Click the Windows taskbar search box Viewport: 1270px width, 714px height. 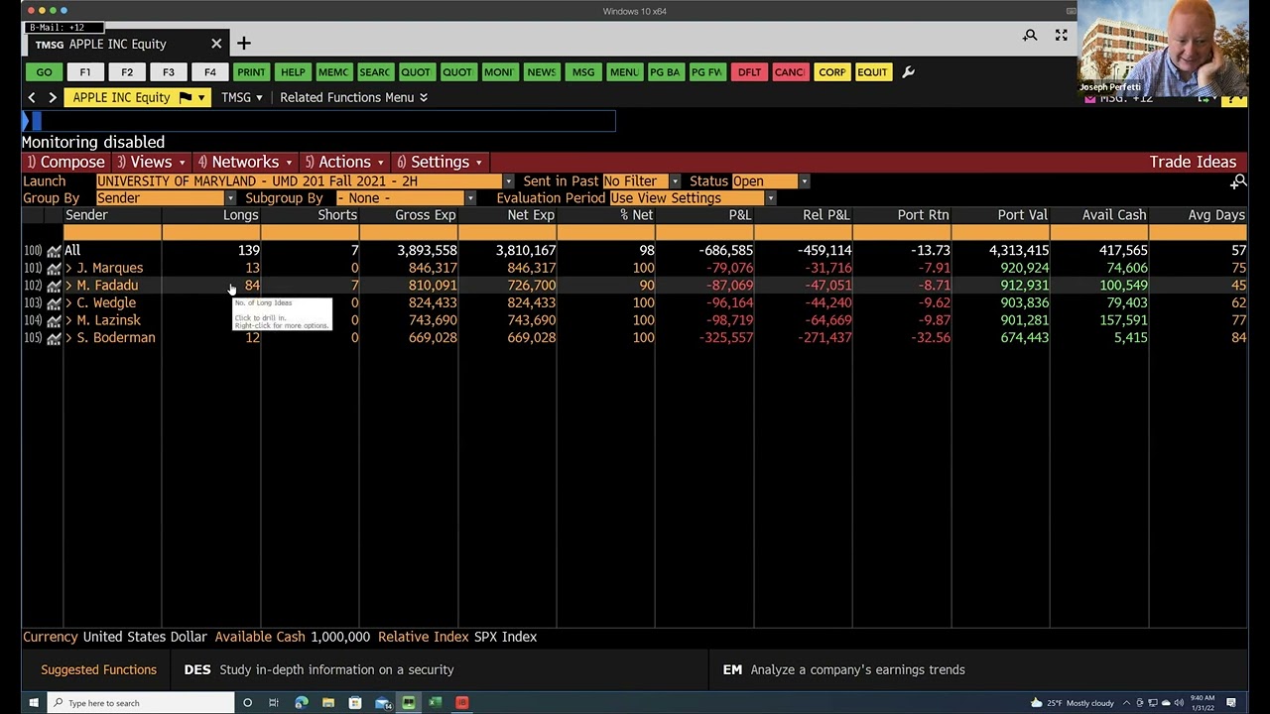tap(140, 703)
